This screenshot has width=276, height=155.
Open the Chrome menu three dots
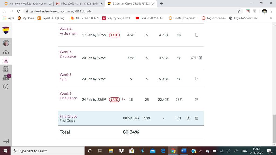271,11
